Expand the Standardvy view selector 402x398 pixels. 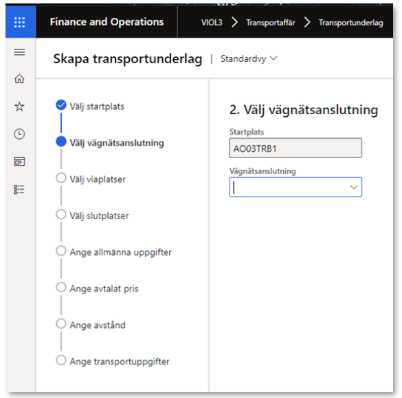tap(249, 58)
